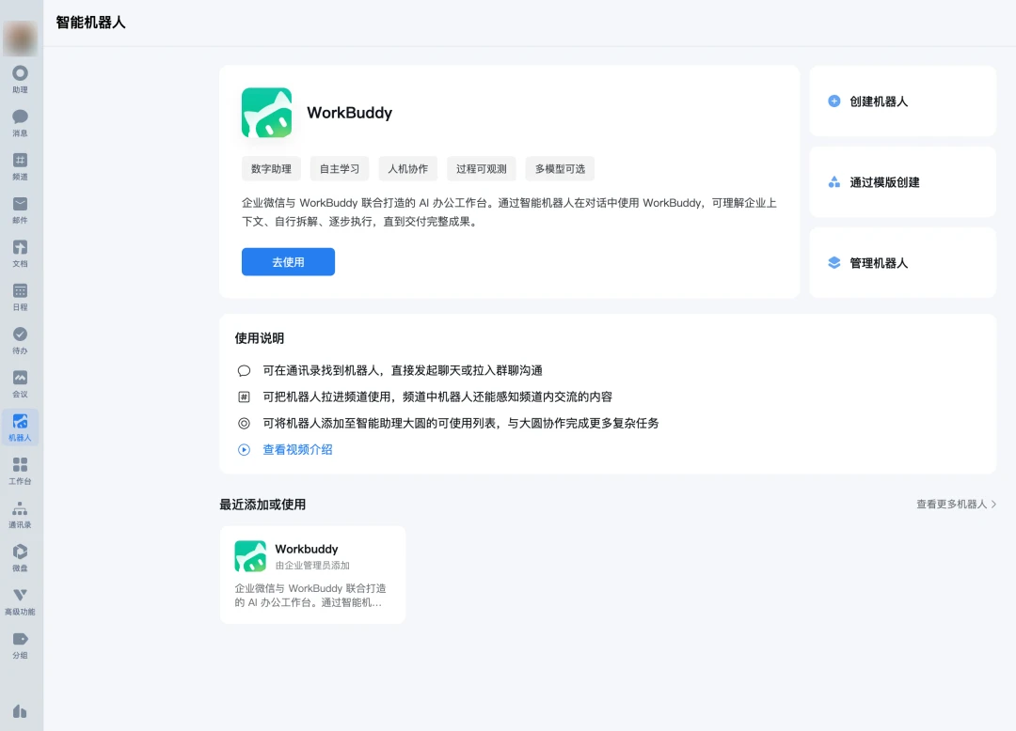Show the 日程 calendar
1016x731 pixels.
tap(20, 297)
